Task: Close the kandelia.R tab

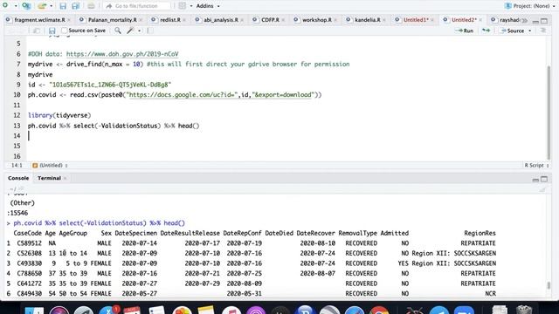Action: [x=384, y=20]
